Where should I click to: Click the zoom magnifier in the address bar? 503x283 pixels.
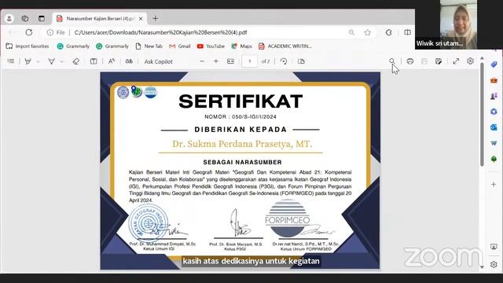(x=351, y=32)
